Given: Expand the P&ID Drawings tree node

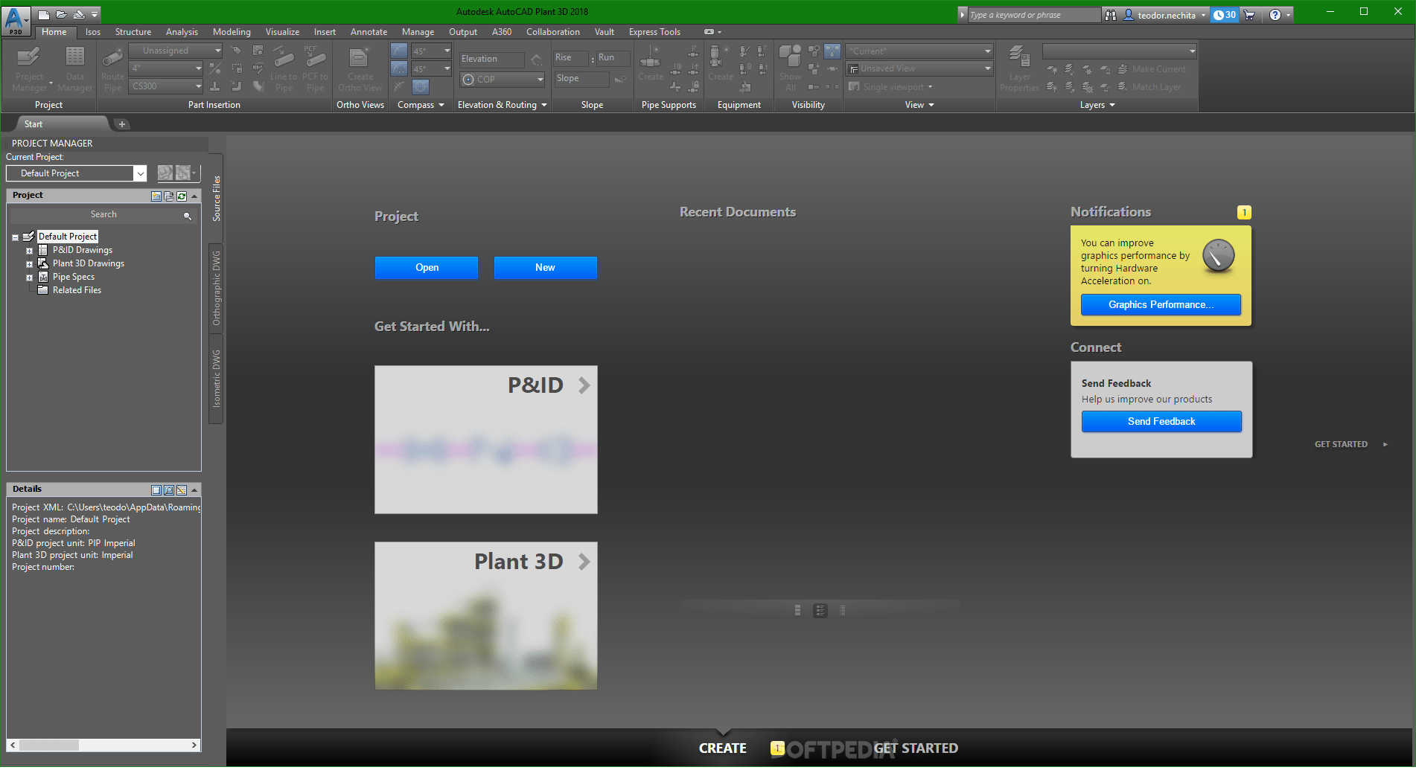Looking at the screenshot, I should click(30, 251).
